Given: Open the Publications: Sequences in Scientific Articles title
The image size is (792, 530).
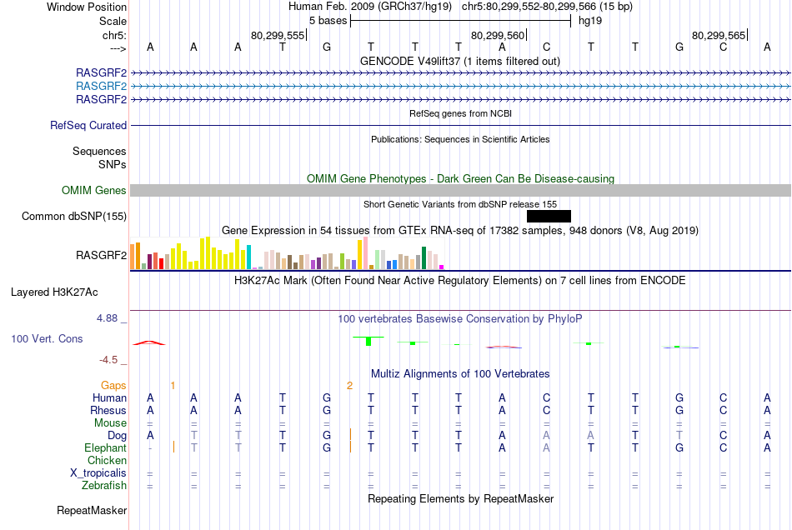Looking at the screenshot, I should pyautogui.click(x=460, y=139).
